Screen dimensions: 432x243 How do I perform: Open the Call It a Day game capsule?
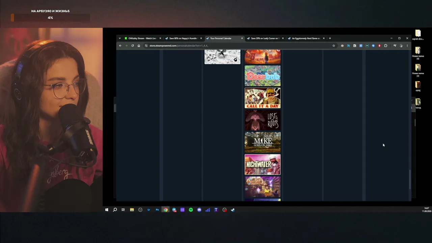click(x=263, y=98)
